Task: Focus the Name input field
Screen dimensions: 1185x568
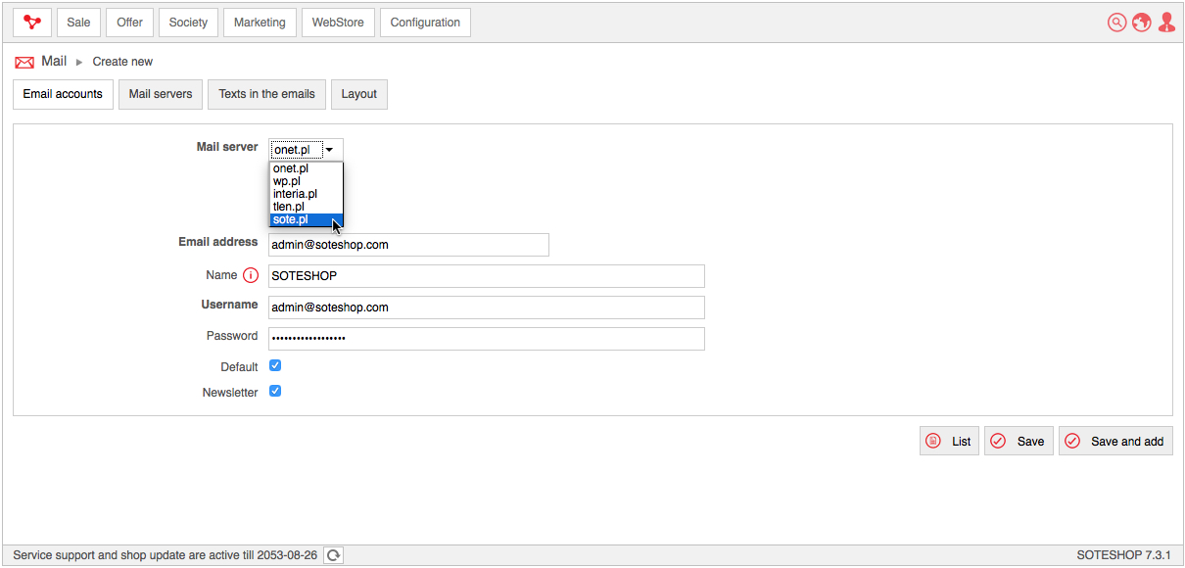Action: click(487, 276)
